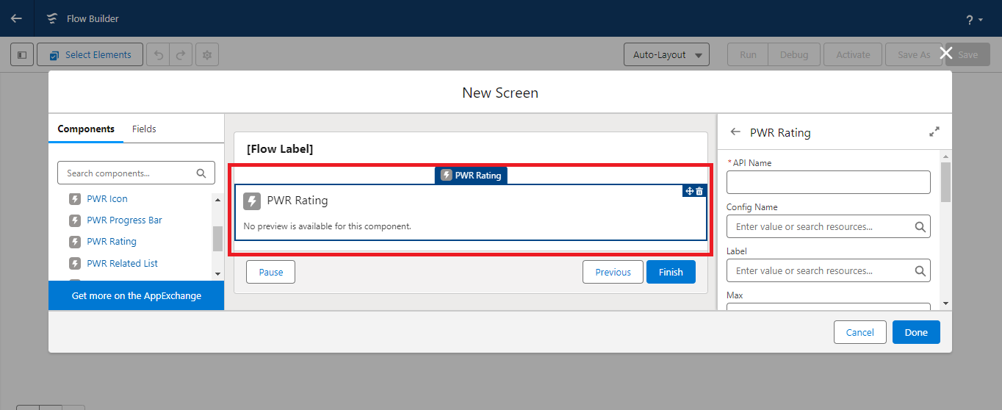Open the Auto-Layout dropdown
Screen dimensions: 1002x410
(666, 54)
